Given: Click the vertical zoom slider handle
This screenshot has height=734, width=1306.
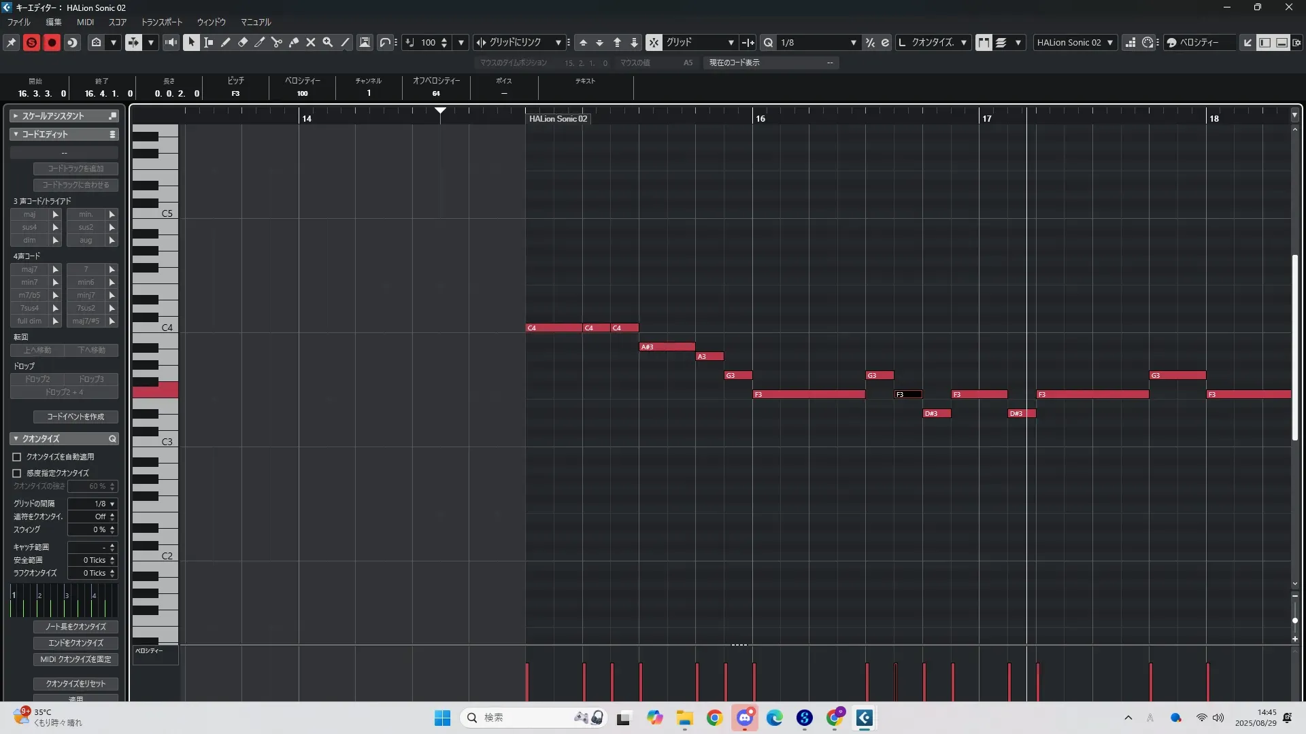Looking at the screenshot, I should pos(1294,621).
